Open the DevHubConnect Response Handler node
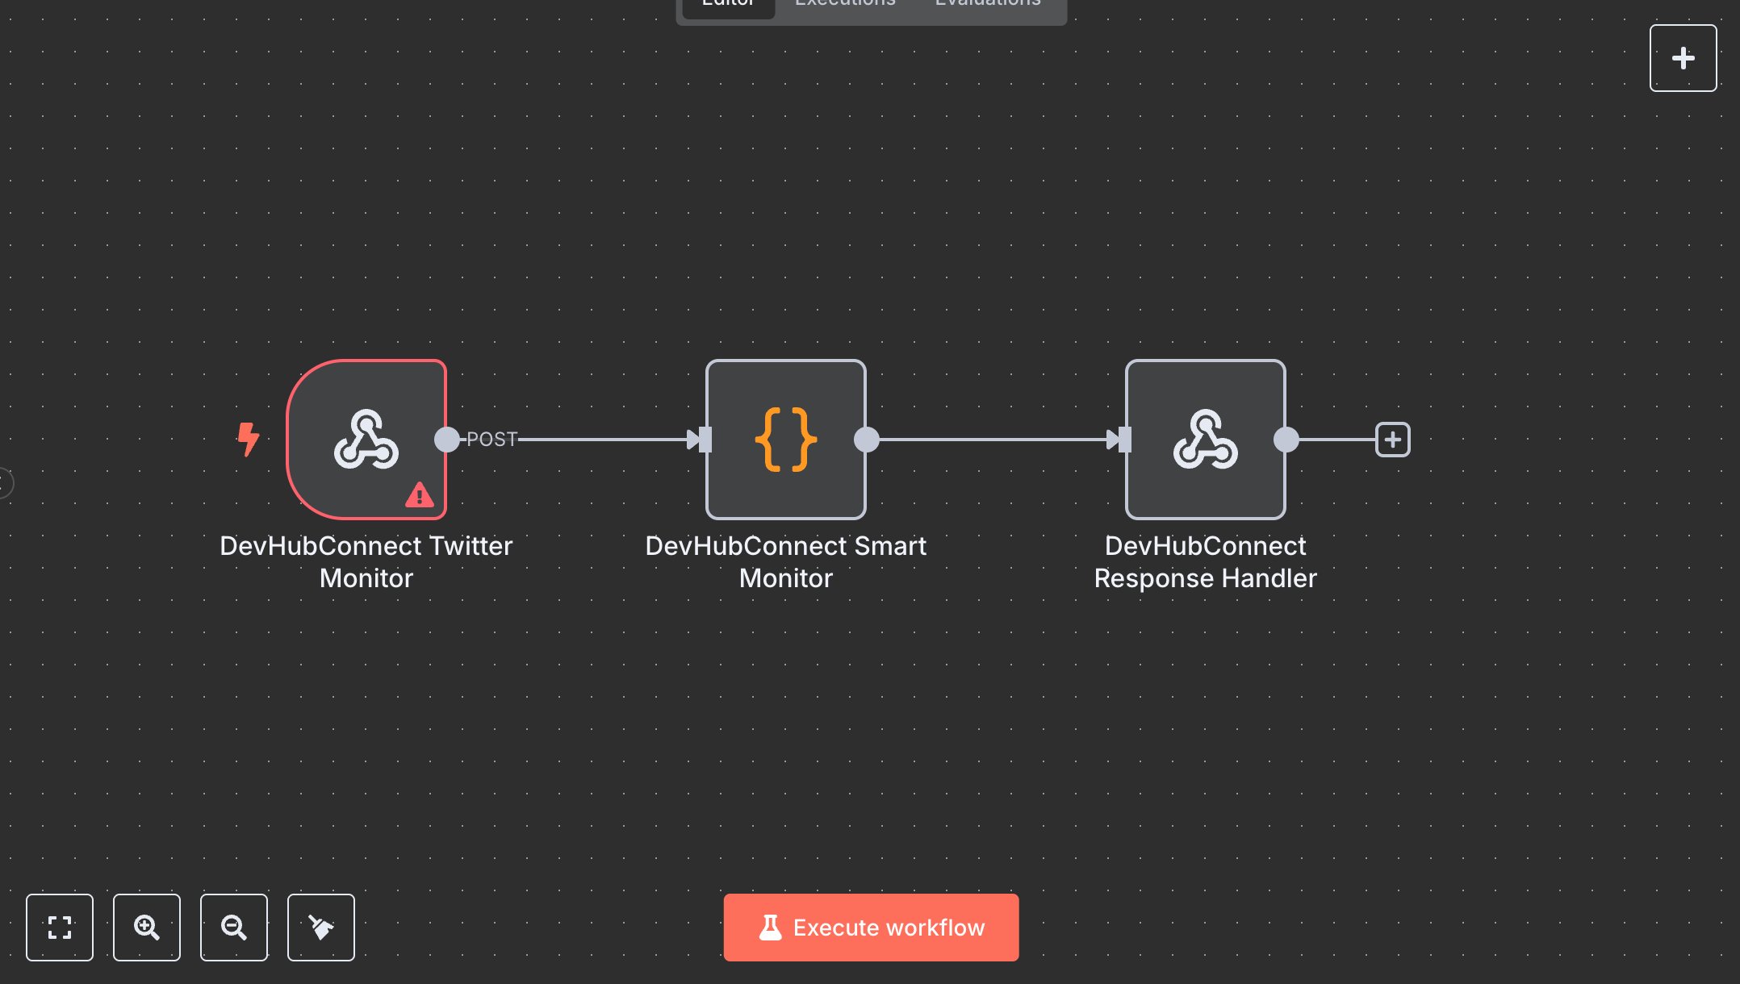This screenshot has height=984, width=1740. [x=1206, y=440]
